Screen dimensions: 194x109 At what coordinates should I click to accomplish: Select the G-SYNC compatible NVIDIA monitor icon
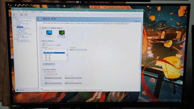click(x=62, y=33)
